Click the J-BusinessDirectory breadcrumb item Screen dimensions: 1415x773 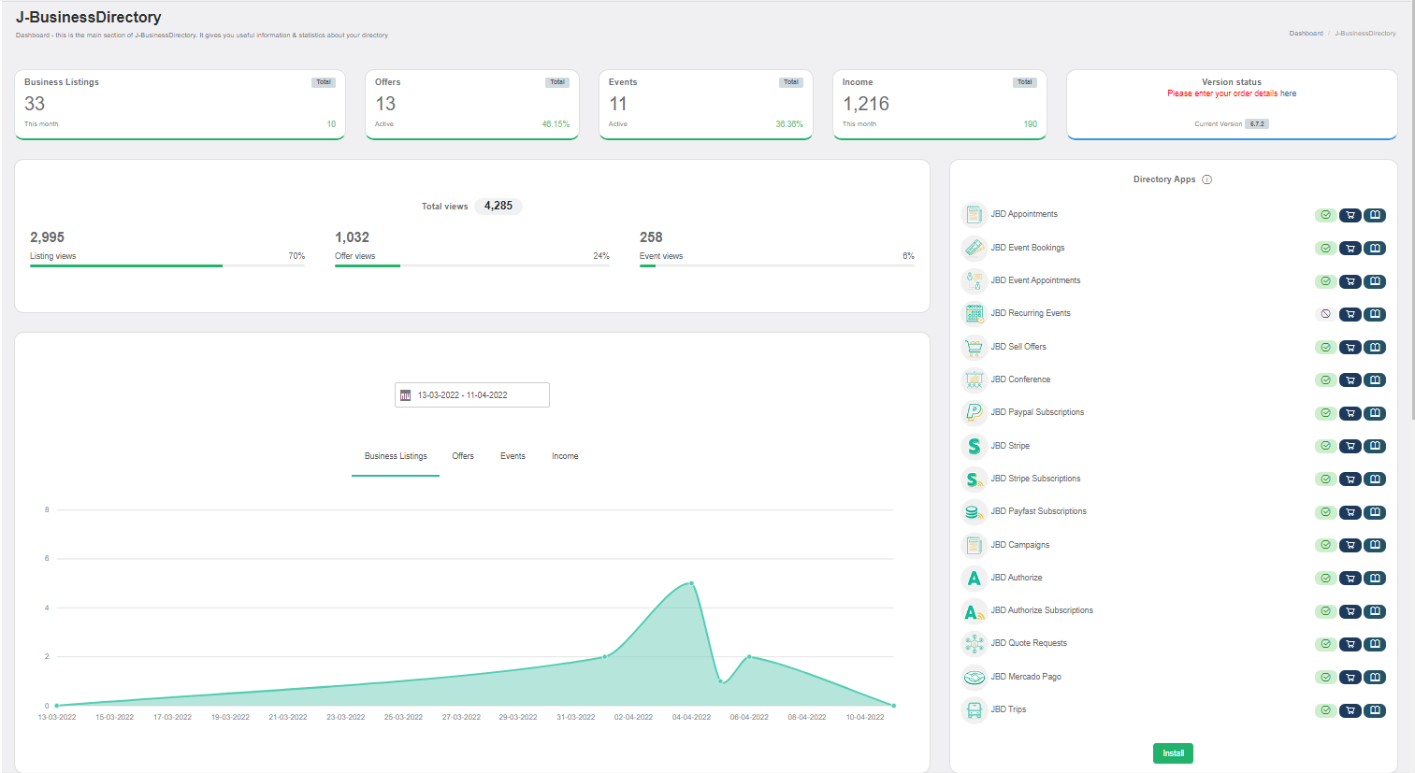1365,34
